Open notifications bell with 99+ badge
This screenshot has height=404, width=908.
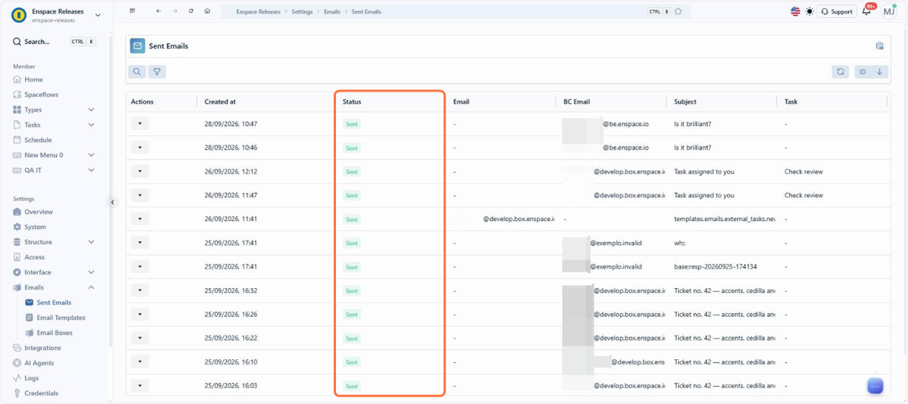(x=867, y=11)
